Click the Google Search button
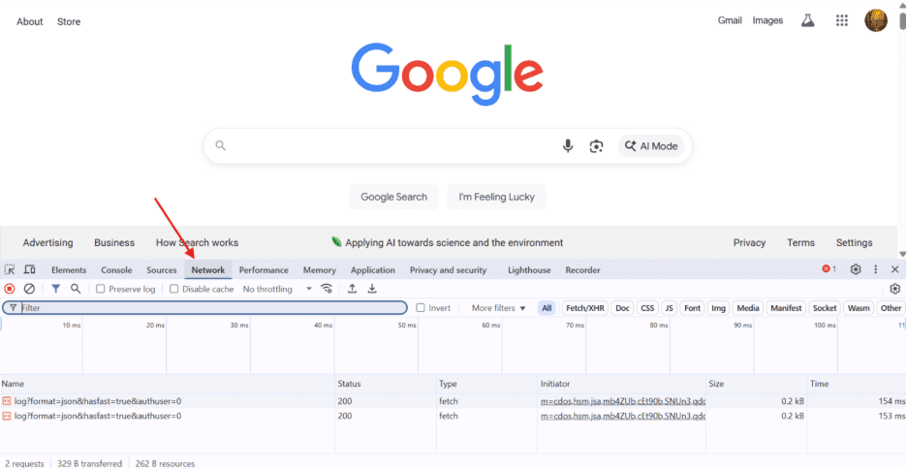This screenshot has width=907, height=469. click(394, 197)
